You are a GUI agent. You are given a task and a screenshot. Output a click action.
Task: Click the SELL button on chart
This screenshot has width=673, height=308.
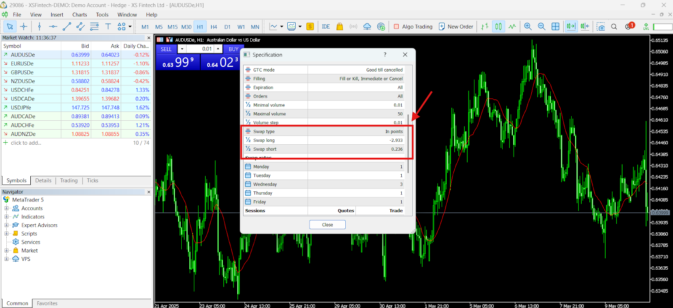click(x=166, y=49)
